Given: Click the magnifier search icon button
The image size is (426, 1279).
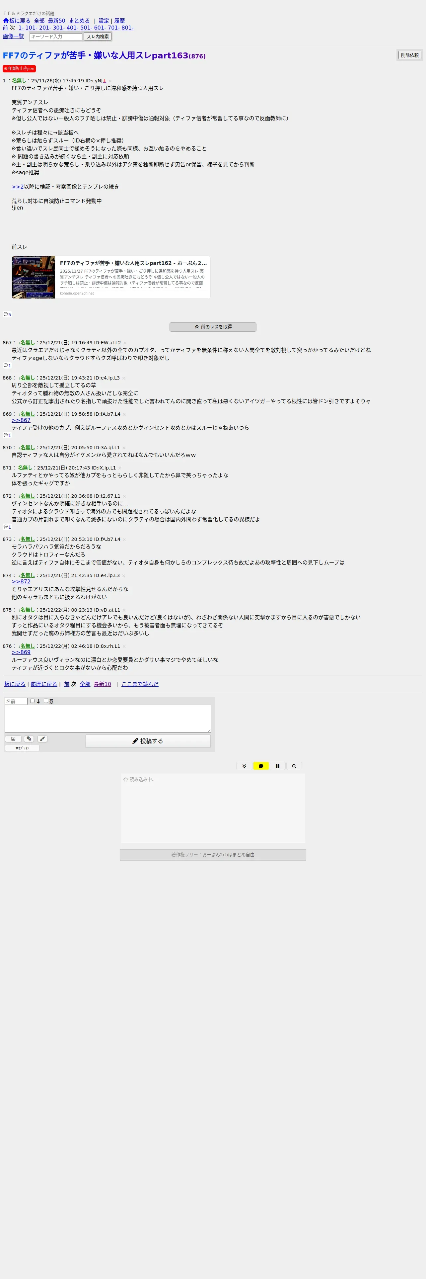Looking at the screenshot, I should click(294, 766).
